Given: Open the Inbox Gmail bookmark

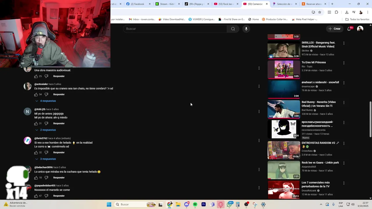Looking at the screenshot, I should [142, 19].
